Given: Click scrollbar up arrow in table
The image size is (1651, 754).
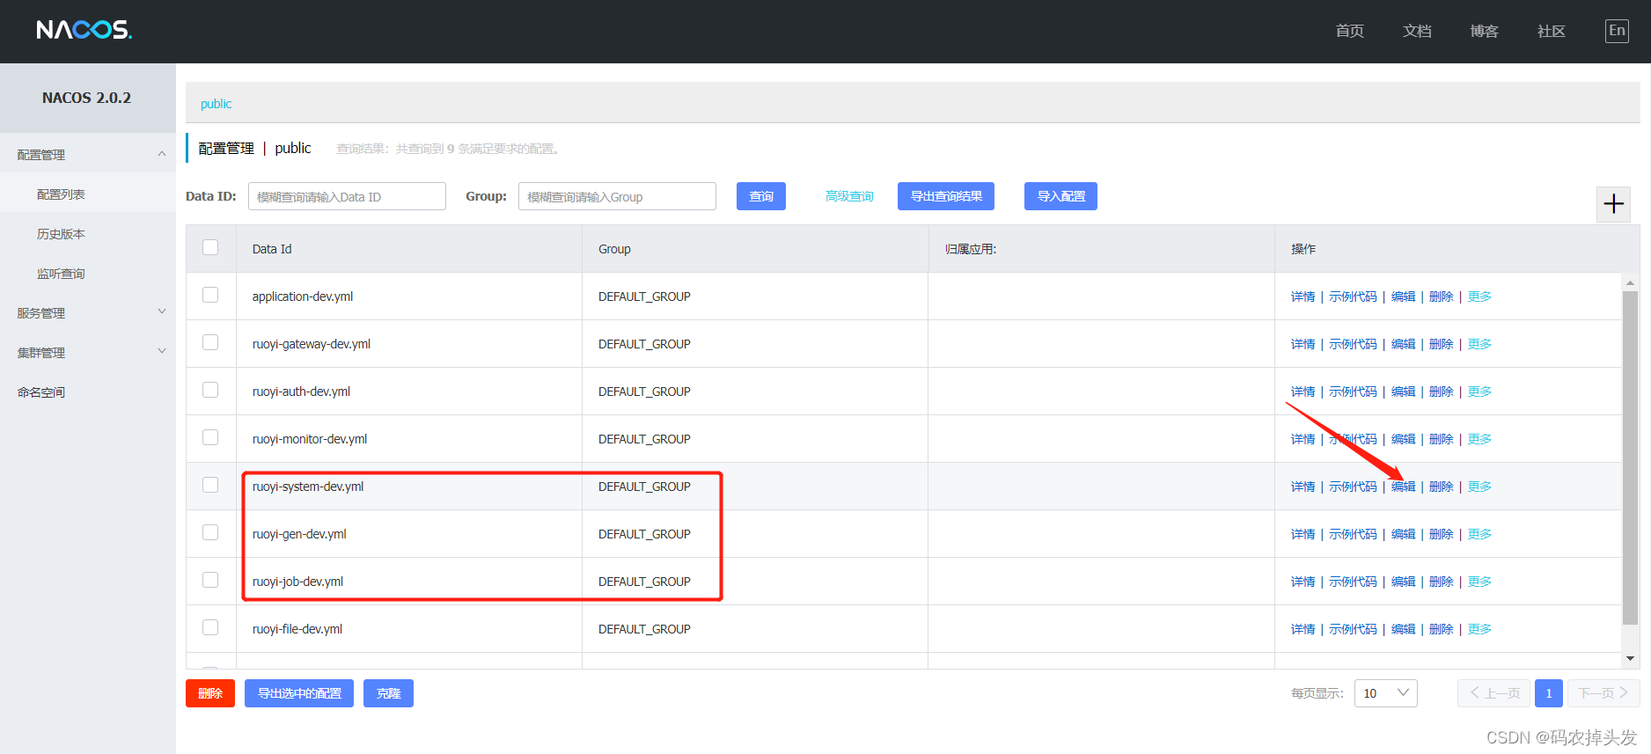Looking at the screenshot, I should pyautogui.click(x=1630, y=282).
